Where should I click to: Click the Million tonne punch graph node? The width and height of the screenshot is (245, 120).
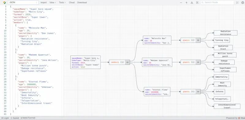click(x=225, y=55)
